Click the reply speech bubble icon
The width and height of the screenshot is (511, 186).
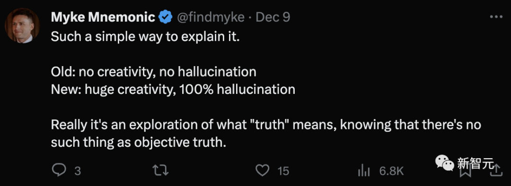pyautogui.click(x=59, y=170)
